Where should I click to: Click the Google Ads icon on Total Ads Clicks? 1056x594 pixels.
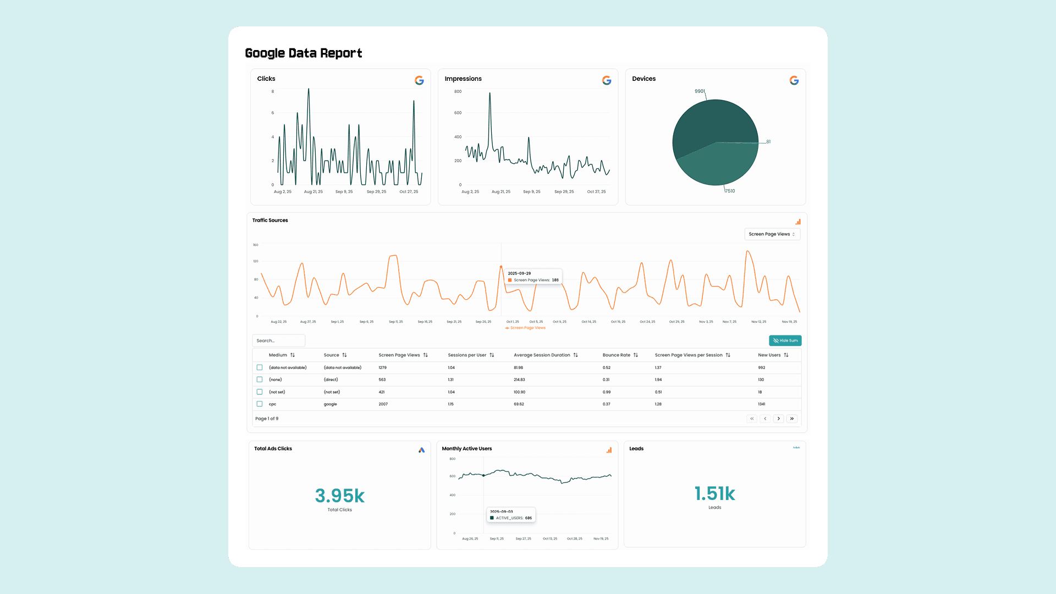pos(421,450)
